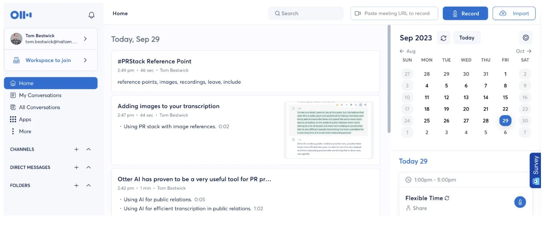
Task: Select October 6 on calendar
Action: [505, 132]
